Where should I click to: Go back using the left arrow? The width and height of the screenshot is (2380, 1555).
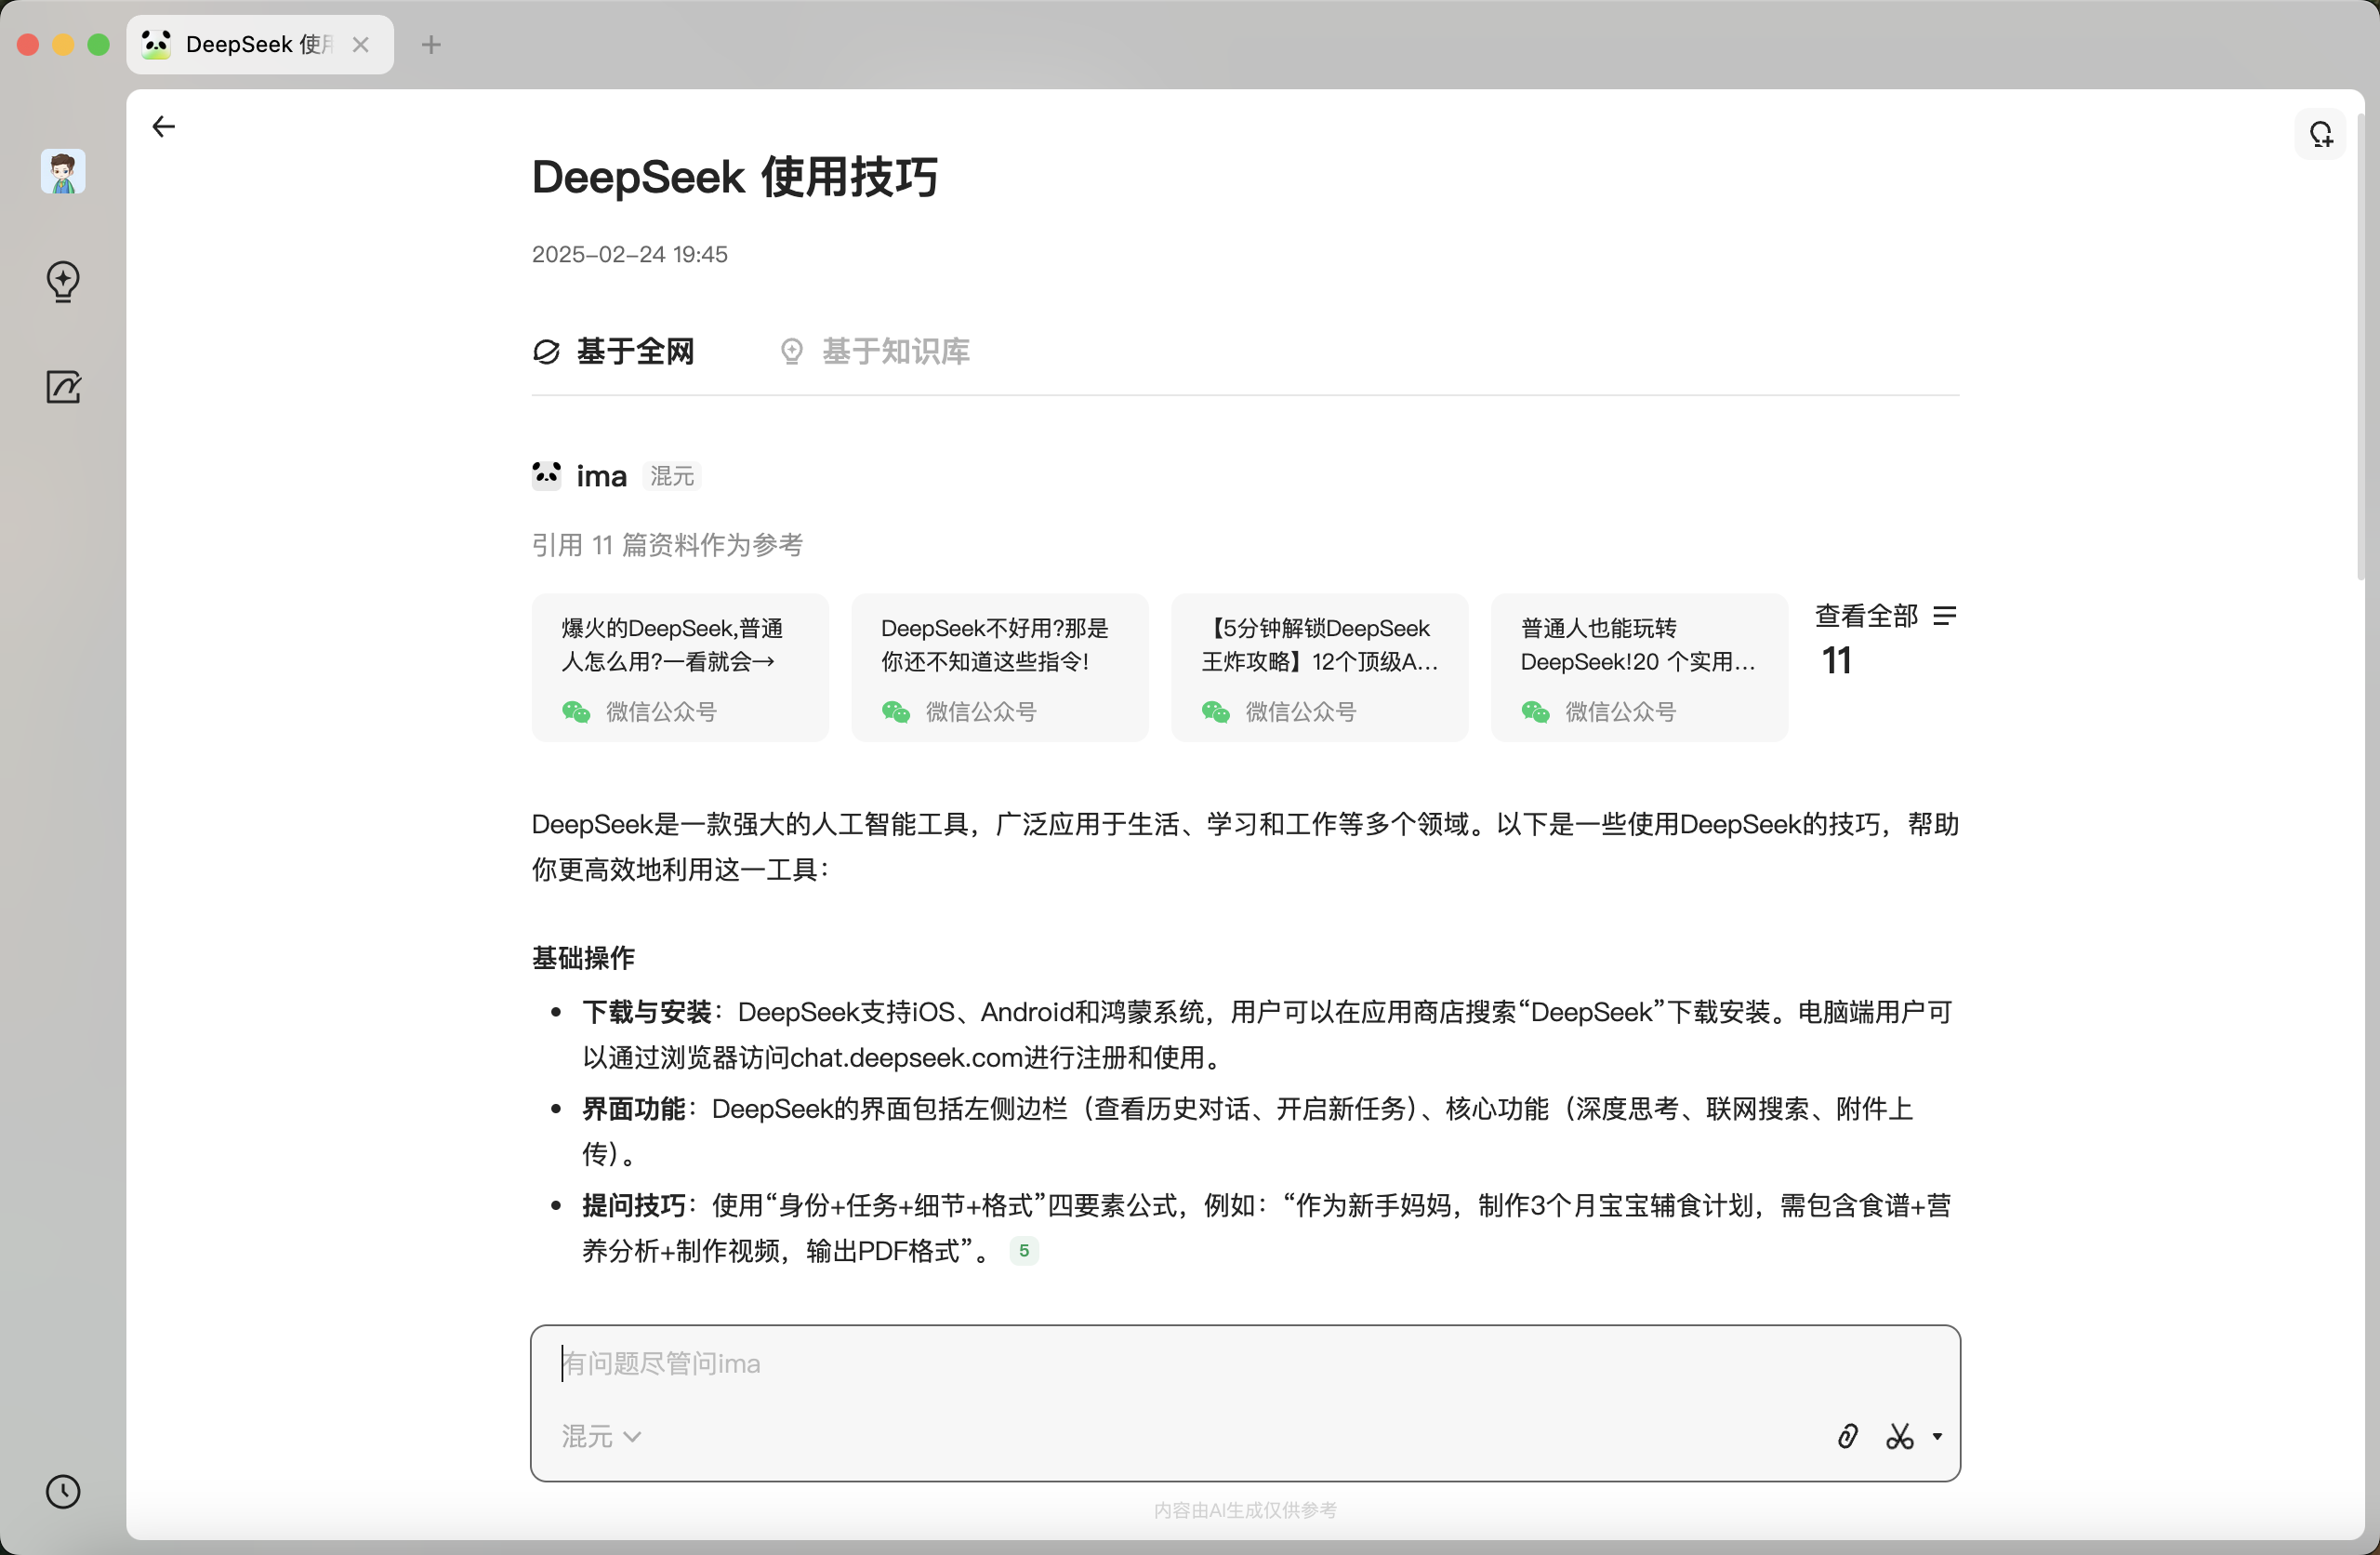163,126
